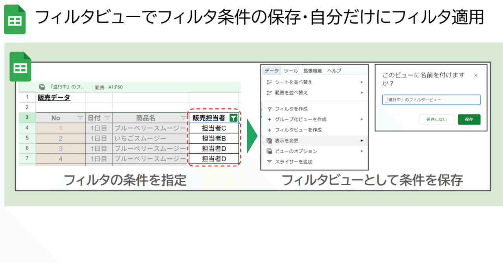Select the filter view name input field
This screenshot has width=503, height=263.
(431, 100)
